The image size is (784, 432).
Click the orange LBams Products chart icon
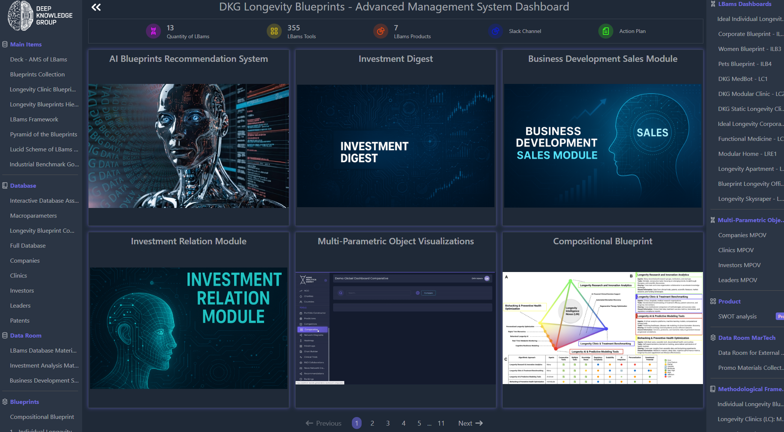(x=380, y=31)
